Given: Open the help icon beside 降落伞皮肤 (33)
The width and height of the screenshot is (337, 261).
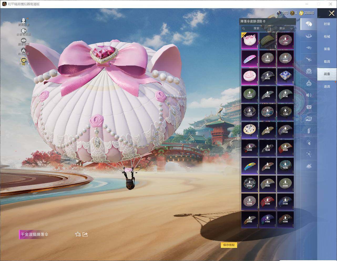Looking at the screenshot, I should pos(264,21).
